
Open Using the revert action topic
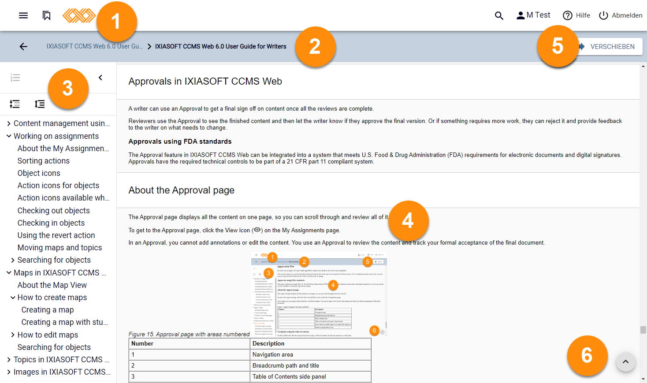[x=56, y=235]
